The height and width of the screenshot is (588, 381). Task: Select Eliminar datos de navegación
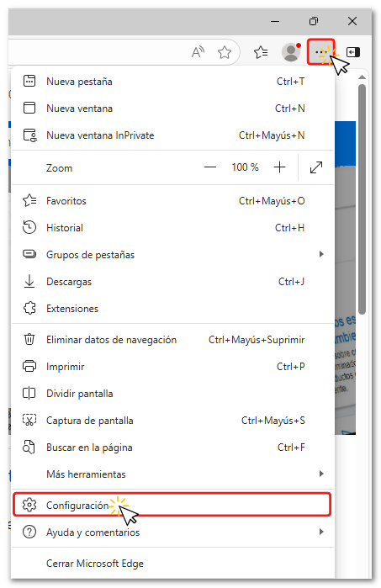[172, 339]
